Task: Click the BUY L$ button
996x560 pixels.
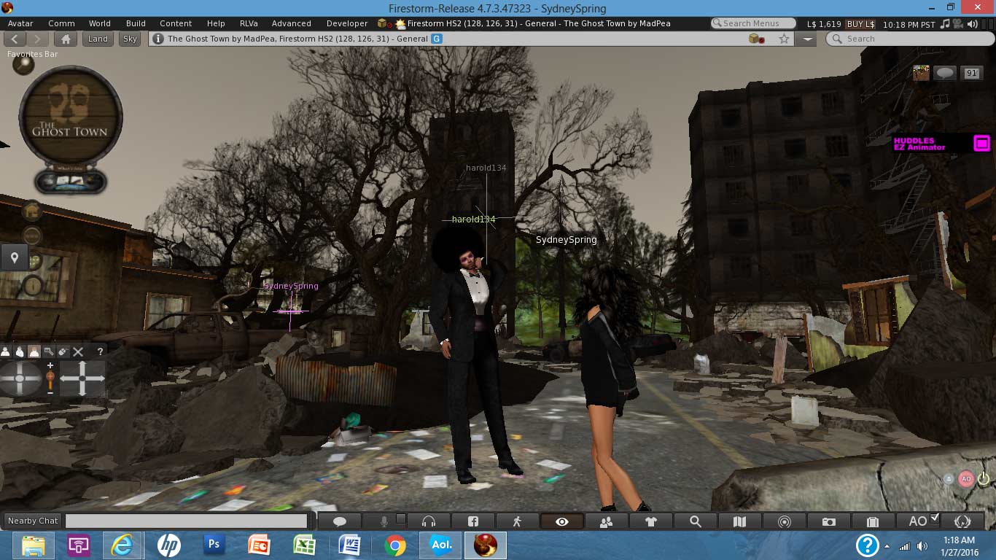Action: coord(860,24)
